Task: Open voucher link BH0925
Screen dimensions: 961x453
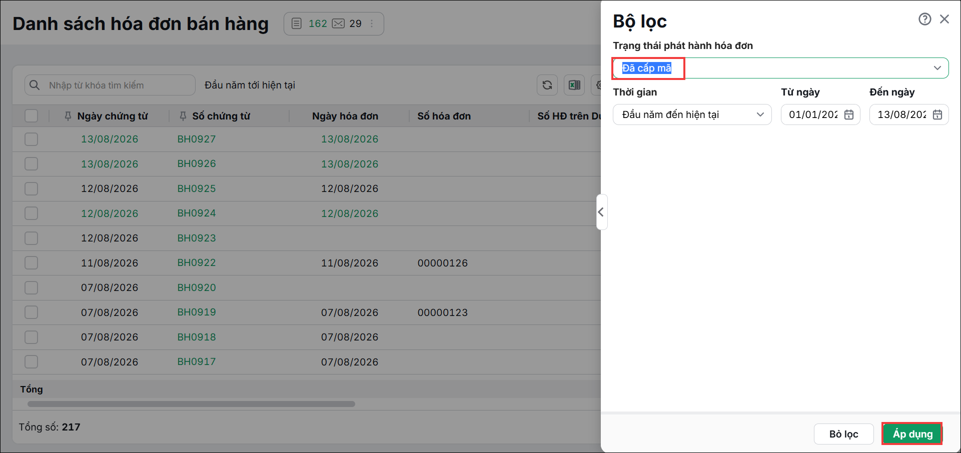Action: [197, 188]
